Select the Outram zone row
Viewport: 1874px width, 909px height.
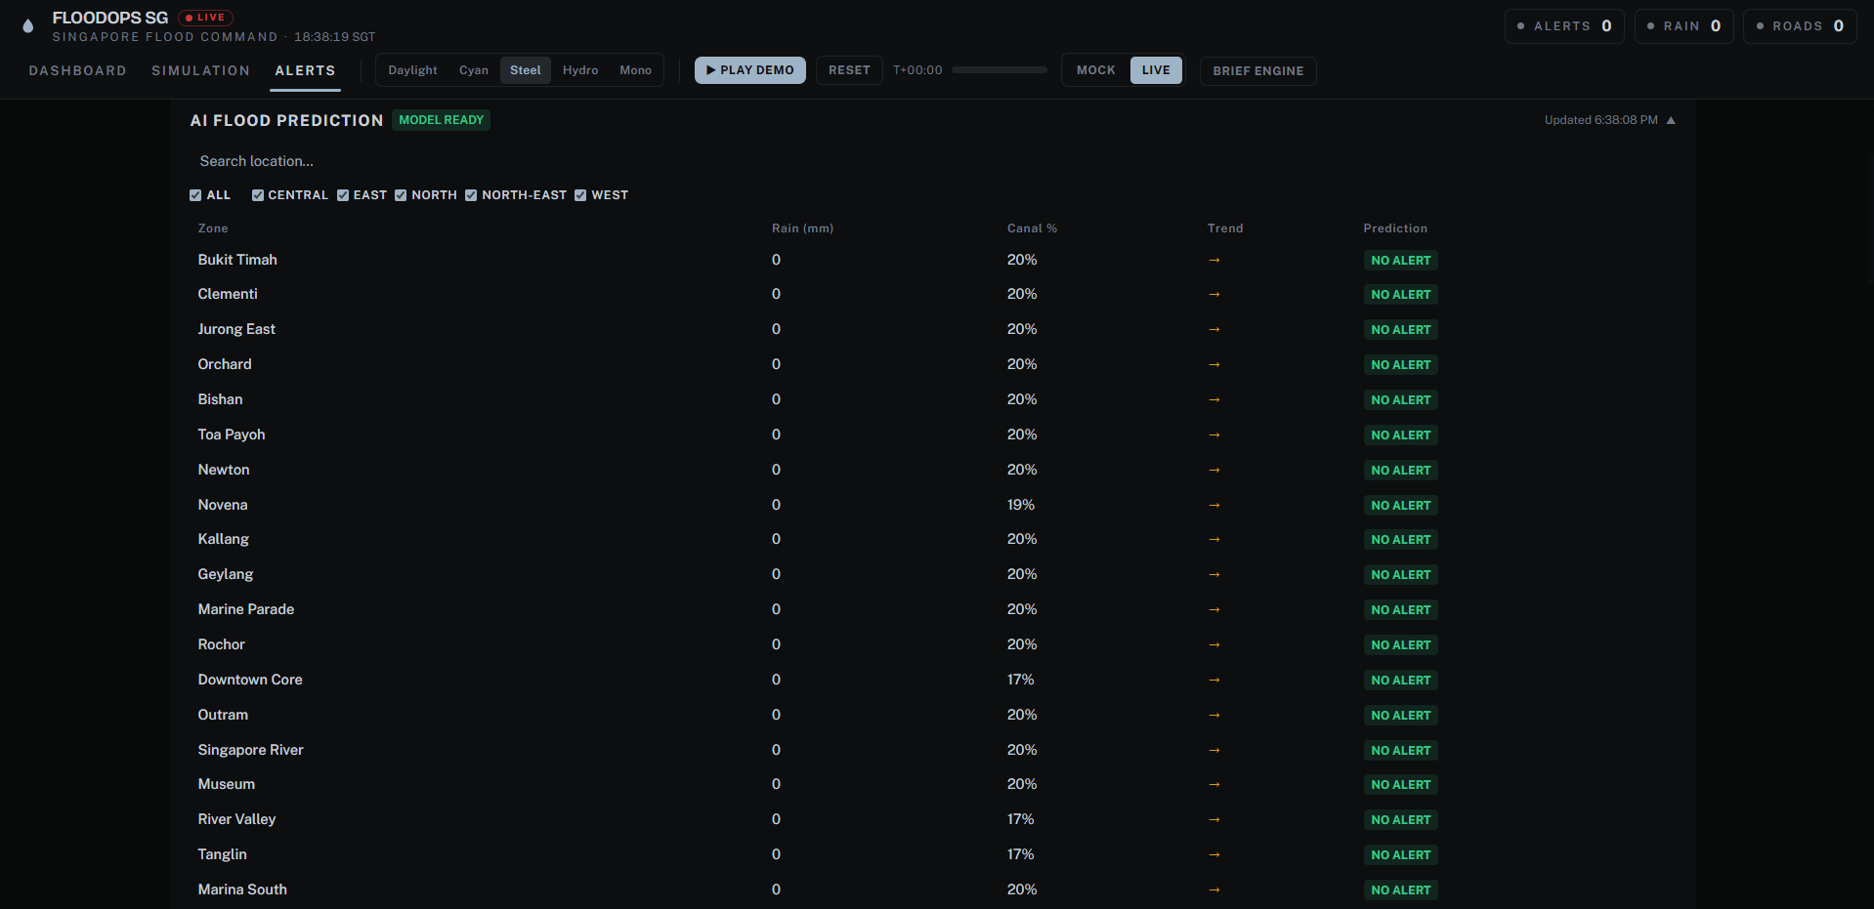coord(933,715)
